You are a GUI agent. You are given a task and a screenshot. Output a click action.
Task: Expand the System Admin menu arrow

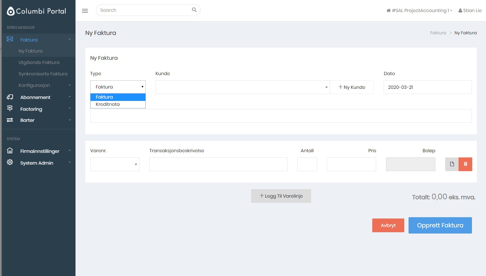coord(70,162)
